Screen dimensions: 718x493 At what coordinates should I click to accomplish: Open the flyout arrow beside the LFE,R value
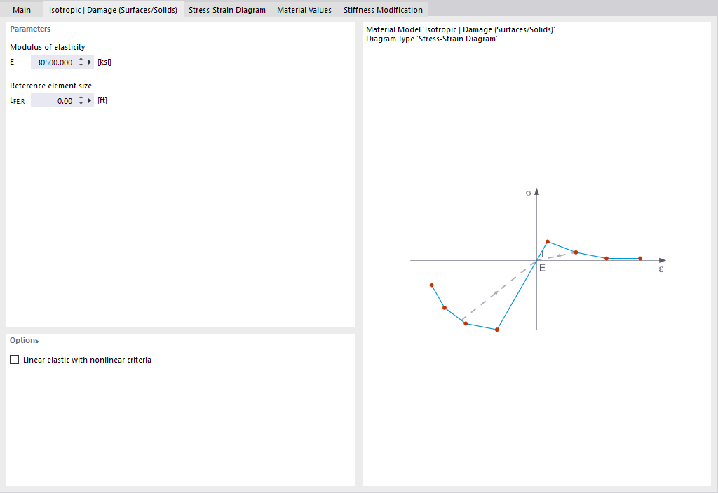click(90, 101)
